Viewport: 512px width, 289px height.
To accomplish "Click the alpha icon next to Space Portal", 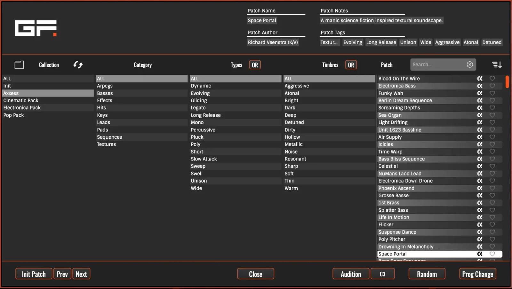I will (x=479, y=254).
